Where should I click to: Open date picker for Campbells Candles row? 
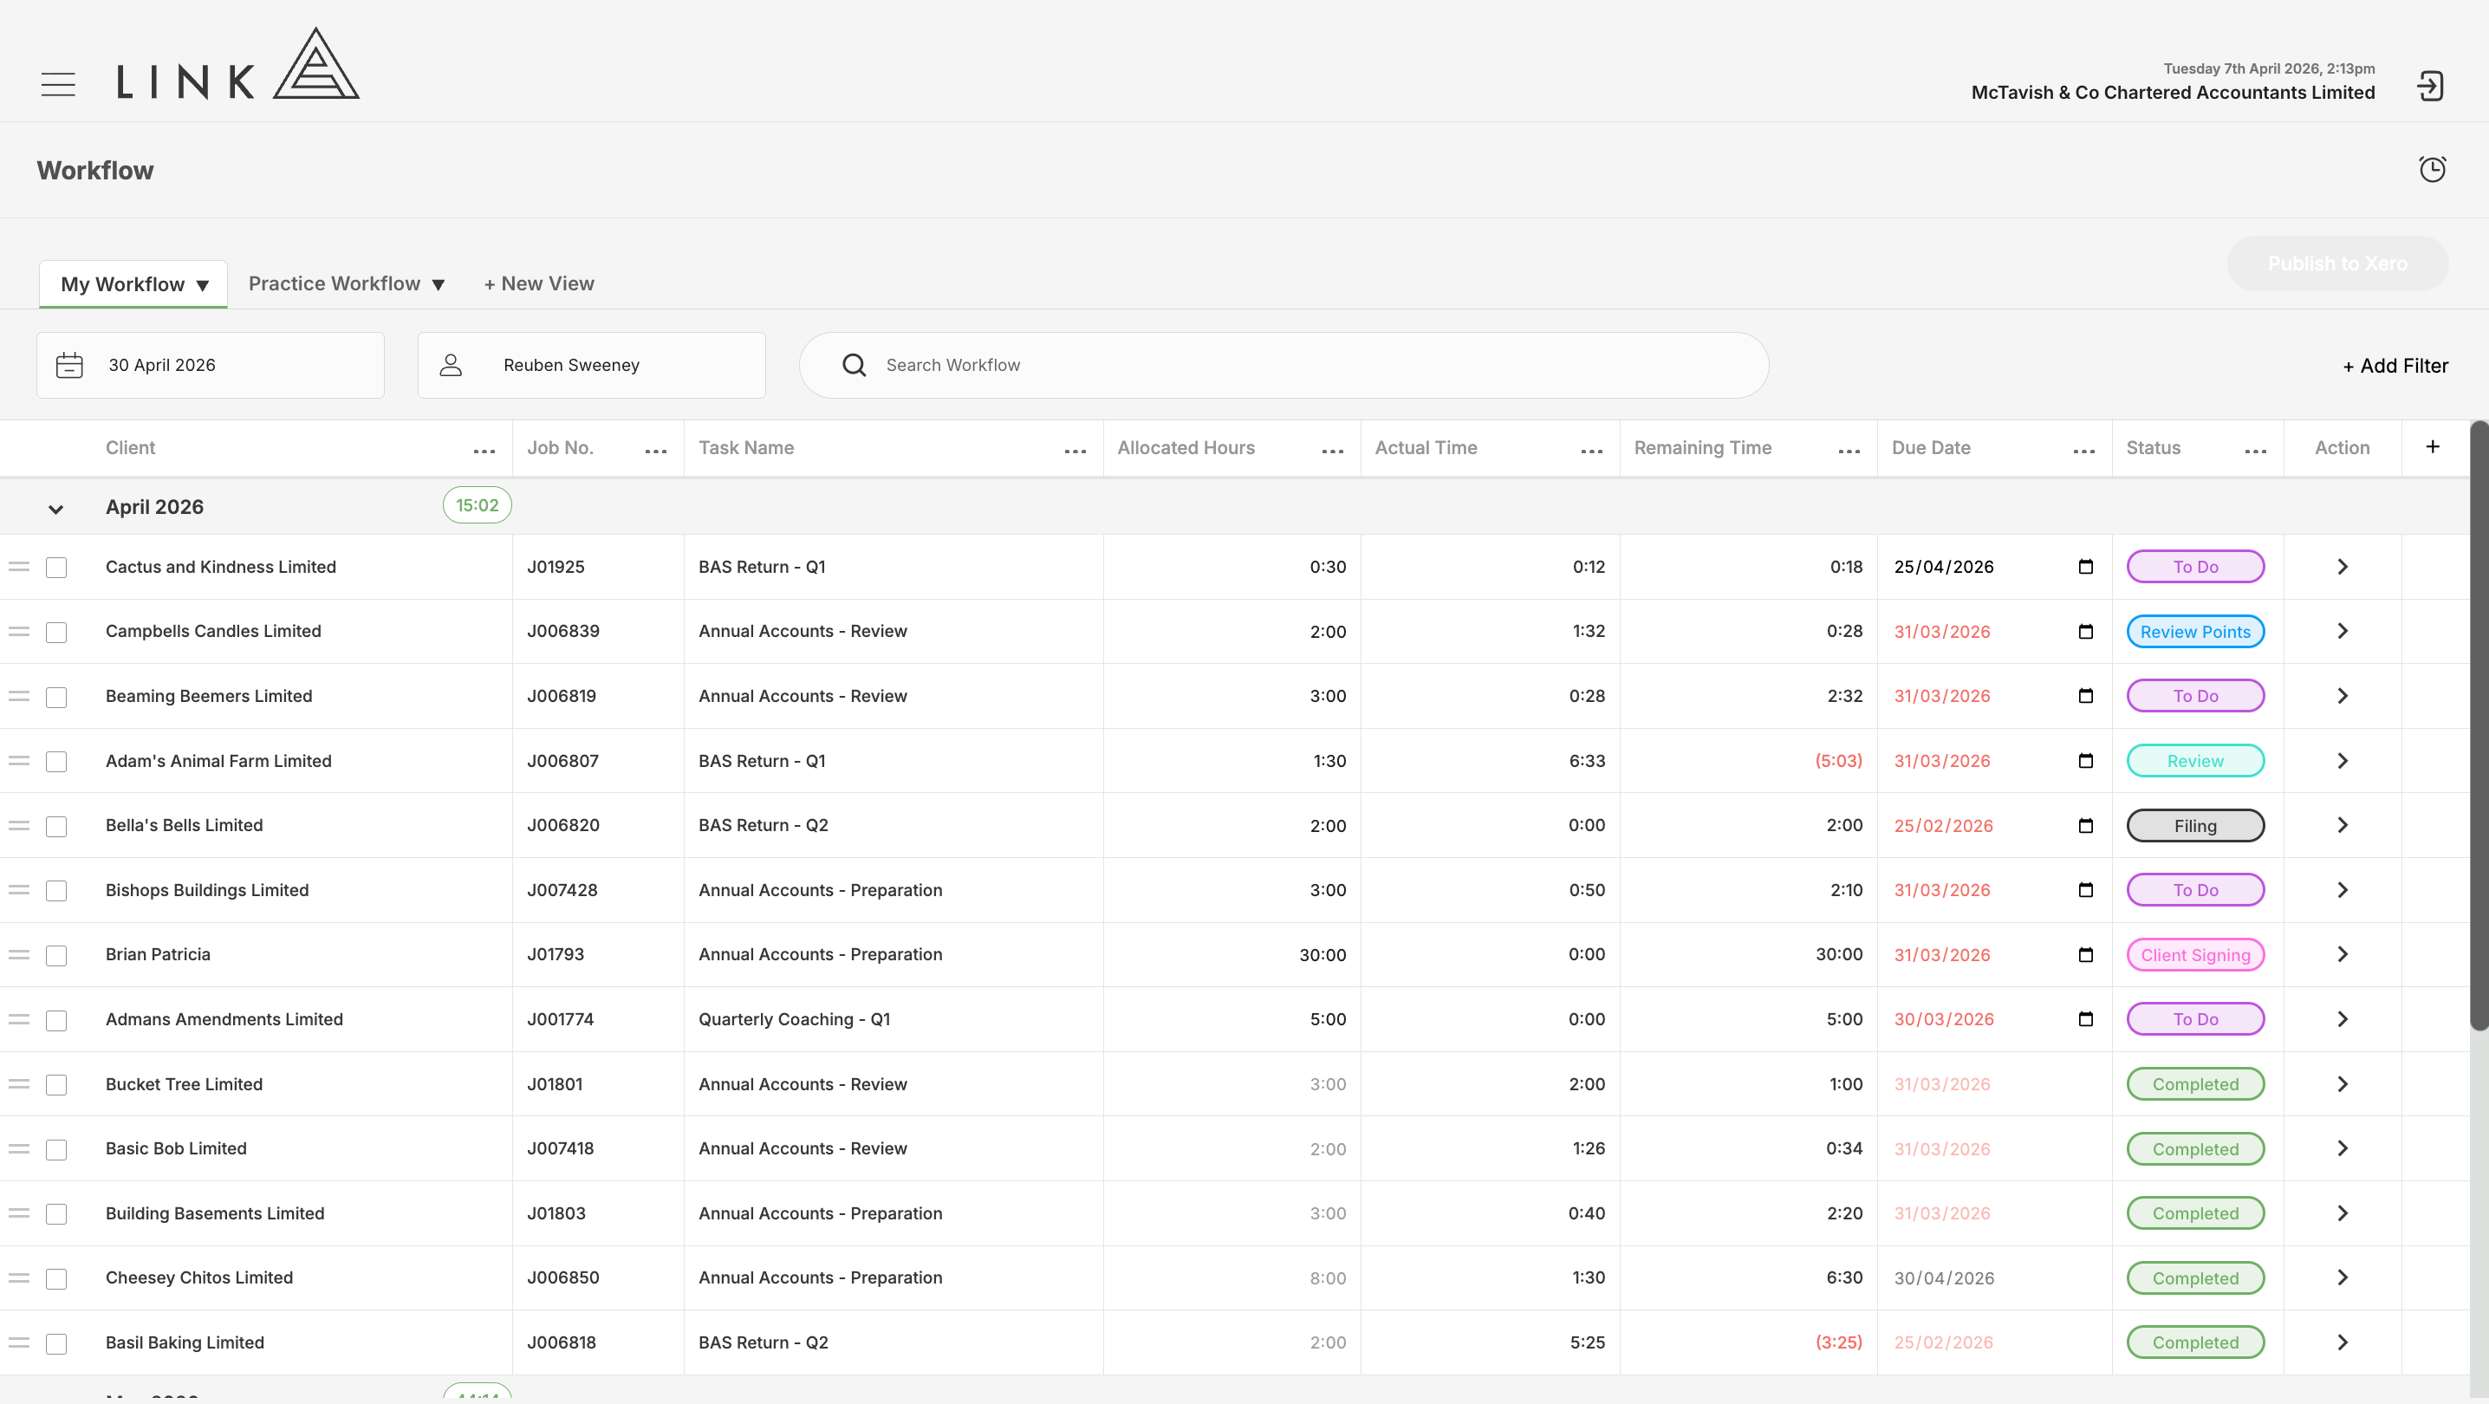2086,631
